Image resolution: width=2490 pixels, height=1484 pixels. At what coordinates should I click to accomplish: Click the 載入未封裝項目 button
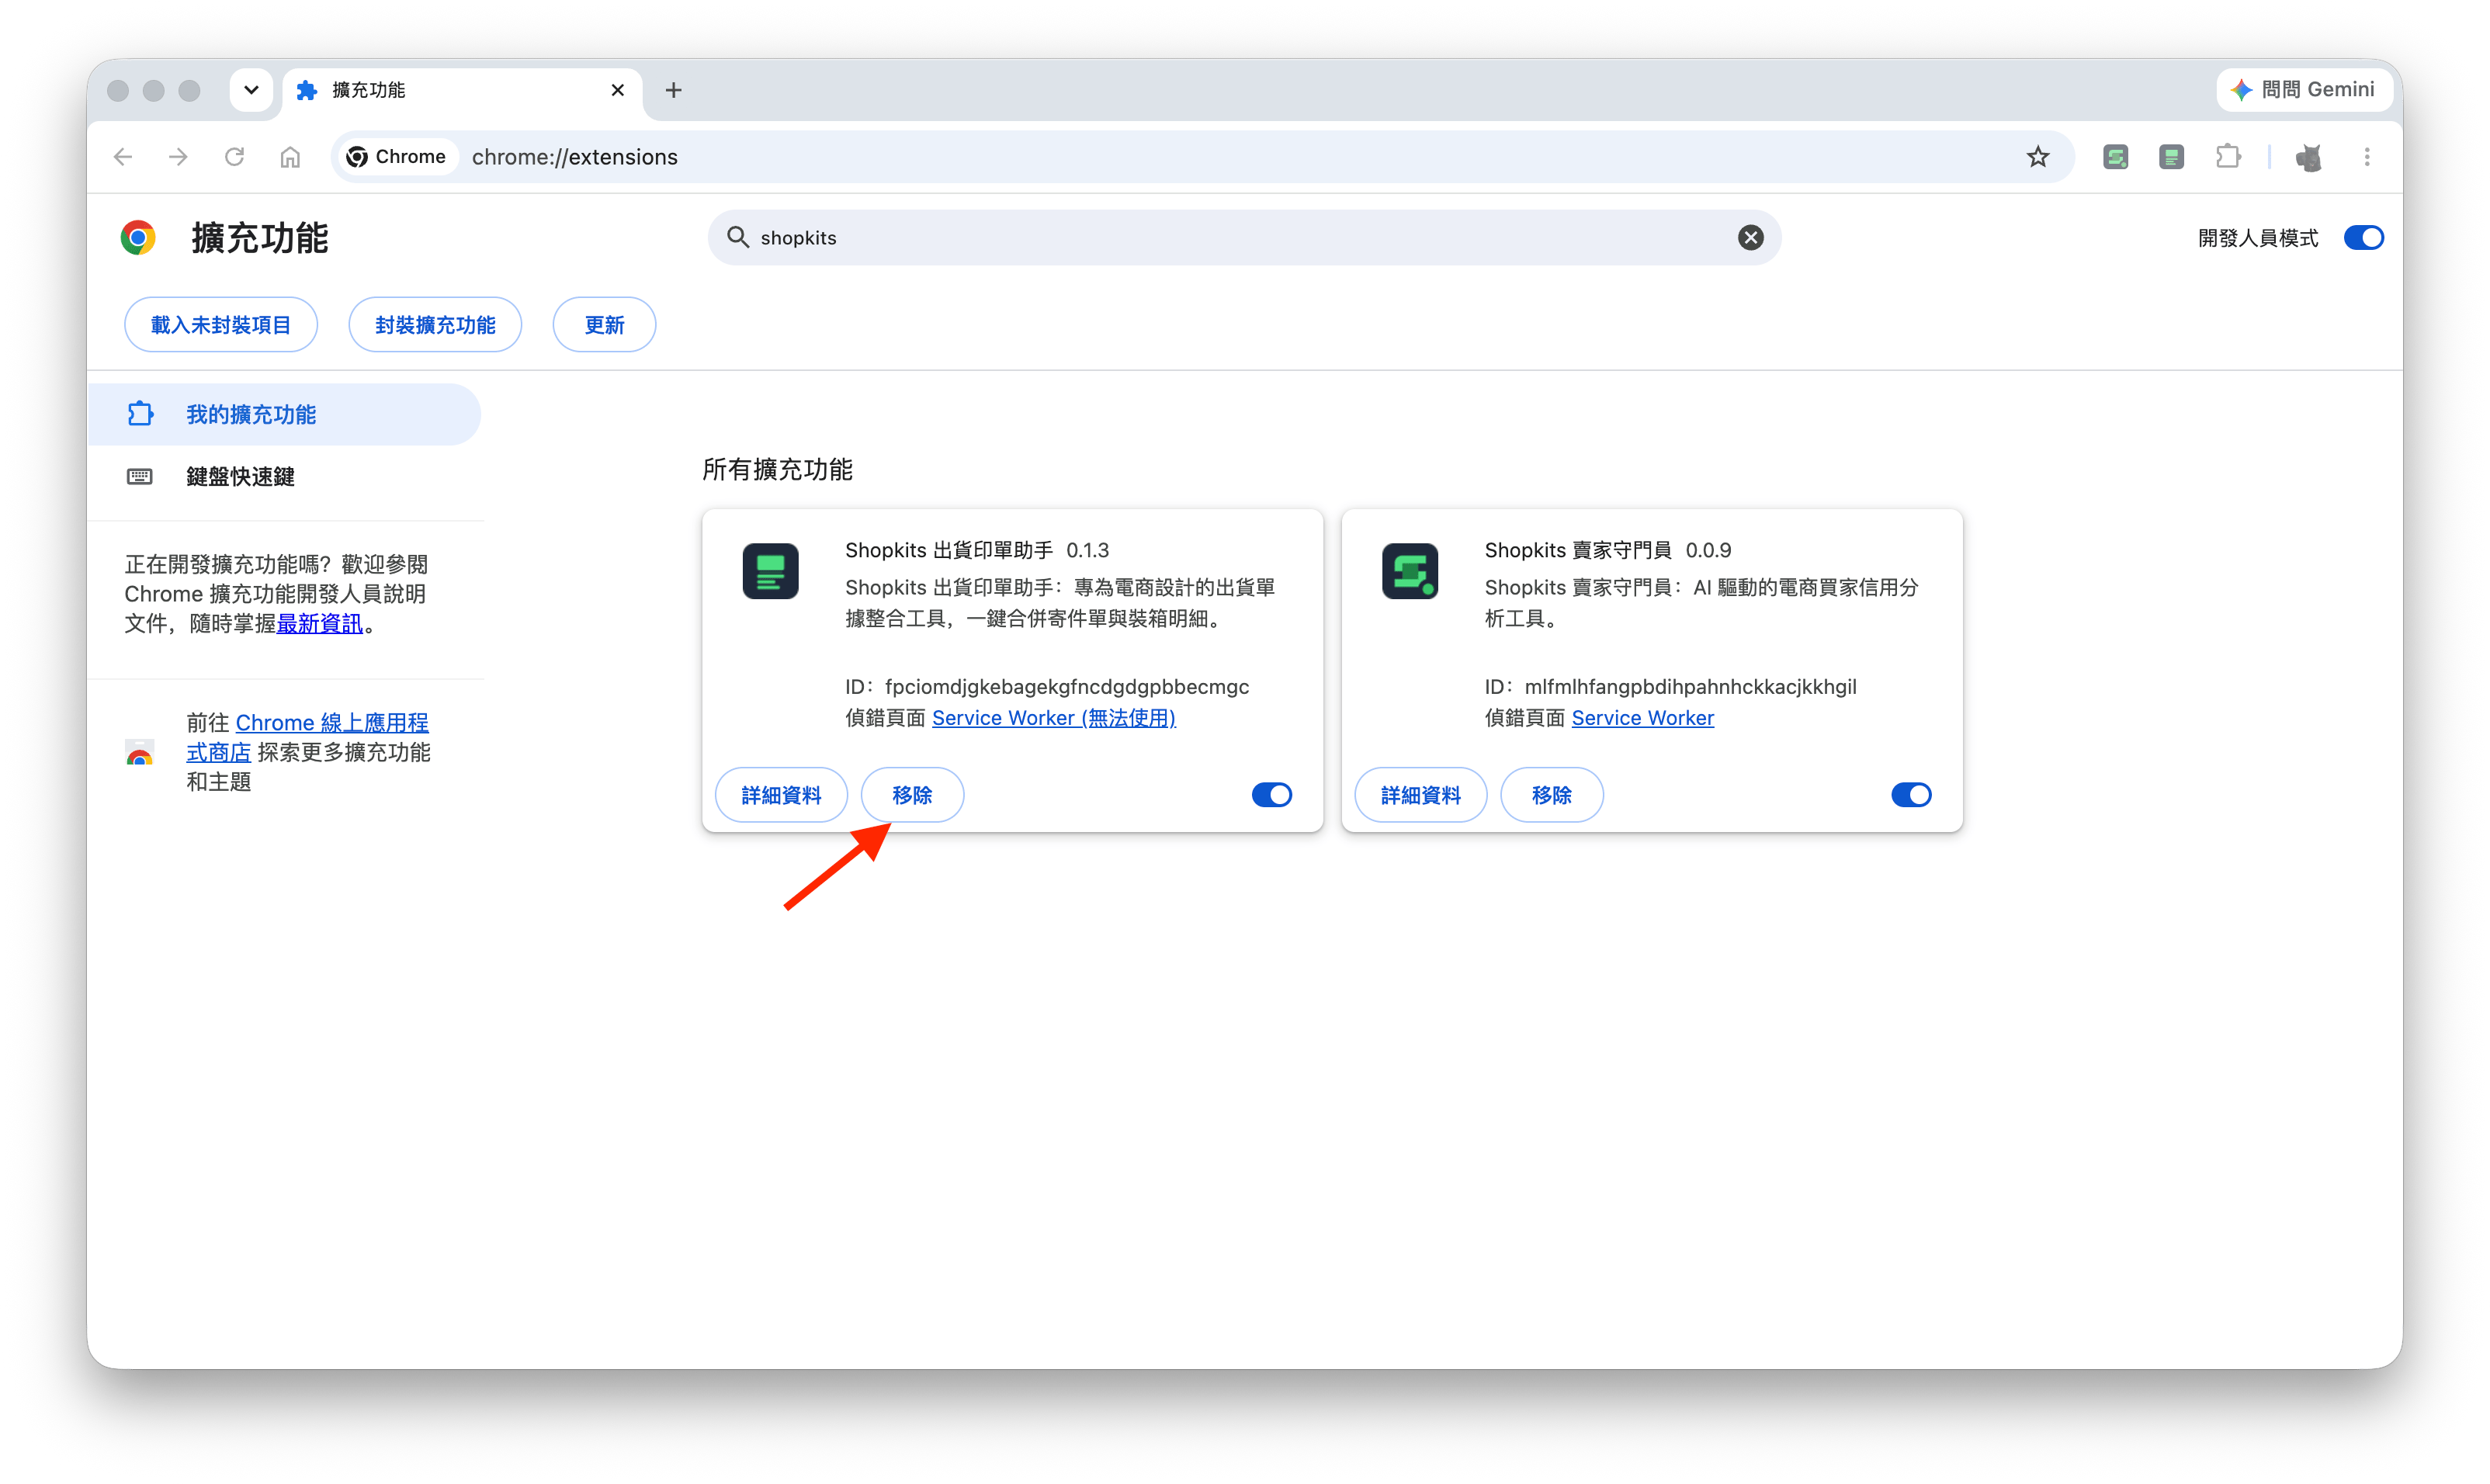pos(221,325)
